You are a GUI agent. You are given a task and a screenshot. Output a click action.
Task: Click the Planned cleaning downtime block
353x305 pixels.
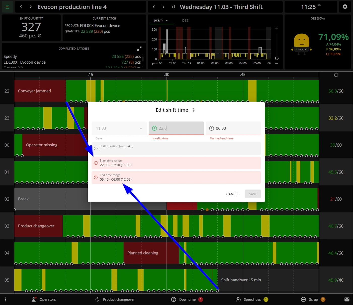tap(151, 253)
